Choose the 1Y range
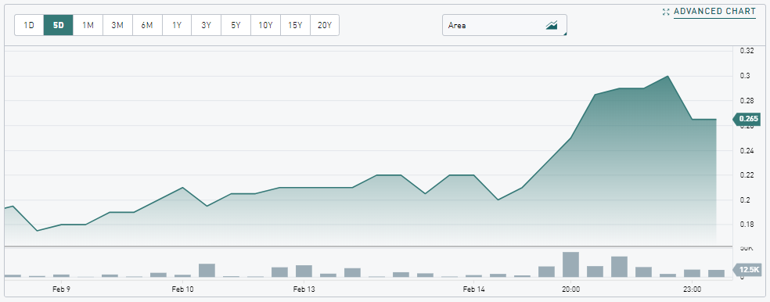This screenshot has width=770, height=302. tap(177, 25)
